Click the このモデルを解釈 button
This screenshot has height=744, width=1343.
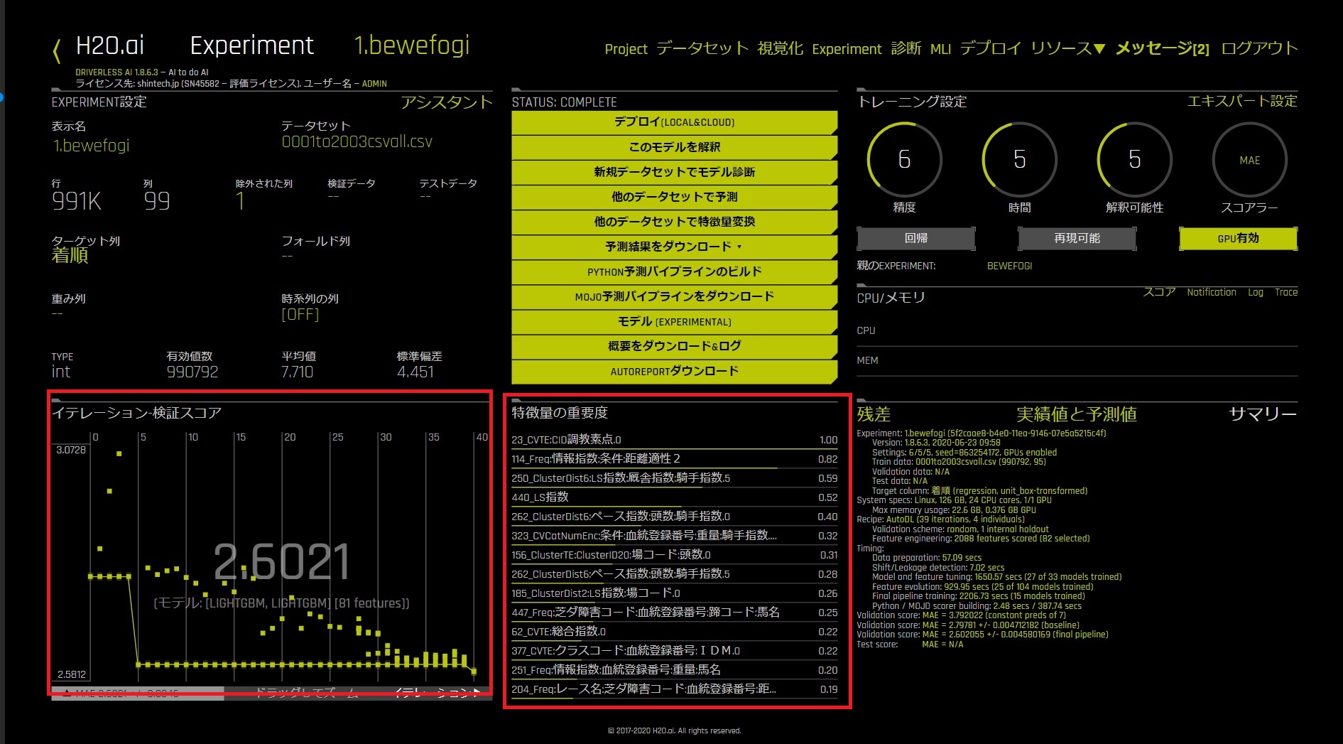673,147
